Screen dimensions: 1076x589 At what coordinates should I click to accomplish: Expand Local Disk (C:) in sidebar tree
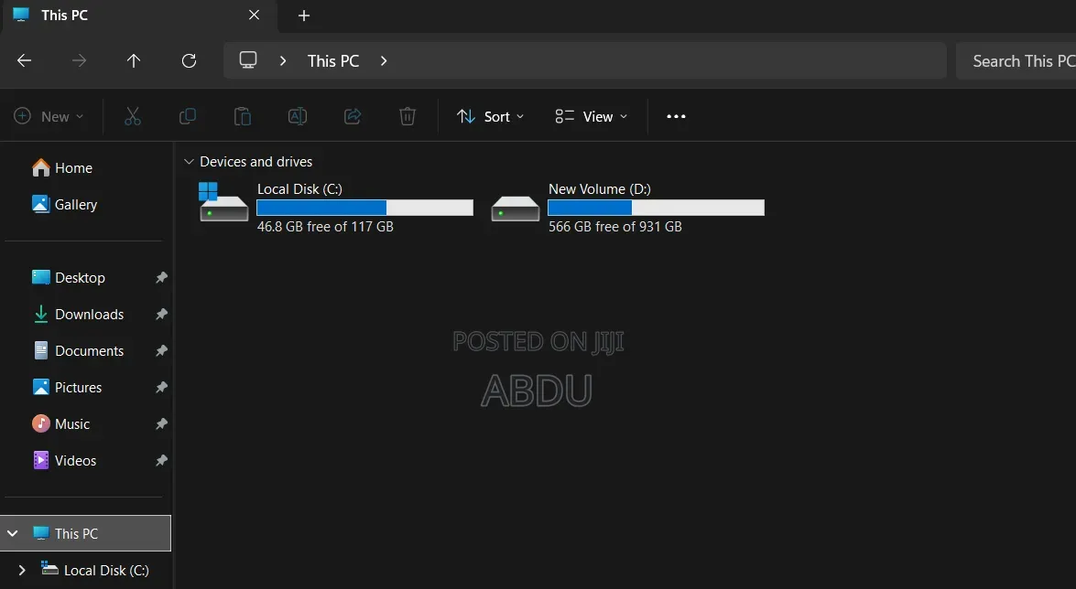coord(22,571)
